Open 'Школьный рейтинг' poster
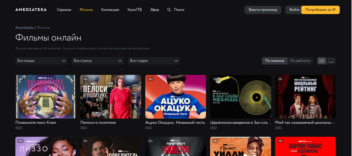Screen dimensions: 352x156 point(305,97)
